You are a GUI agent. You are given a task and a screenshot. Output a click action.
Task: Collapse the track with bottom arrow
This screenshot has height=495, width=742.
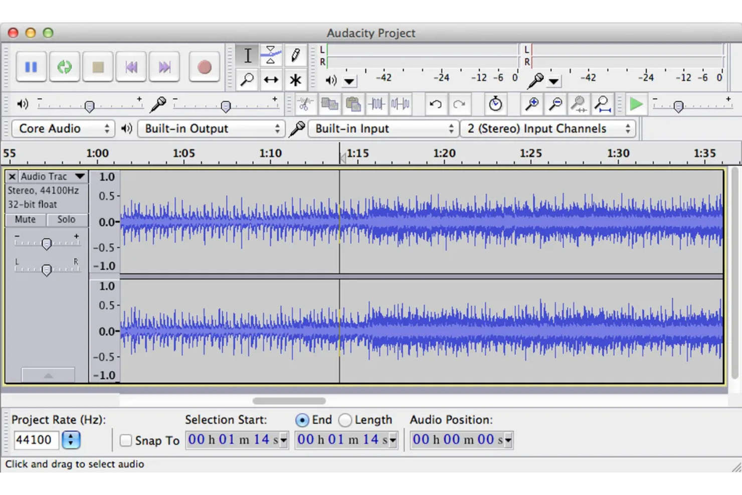[x=48, y=375]
